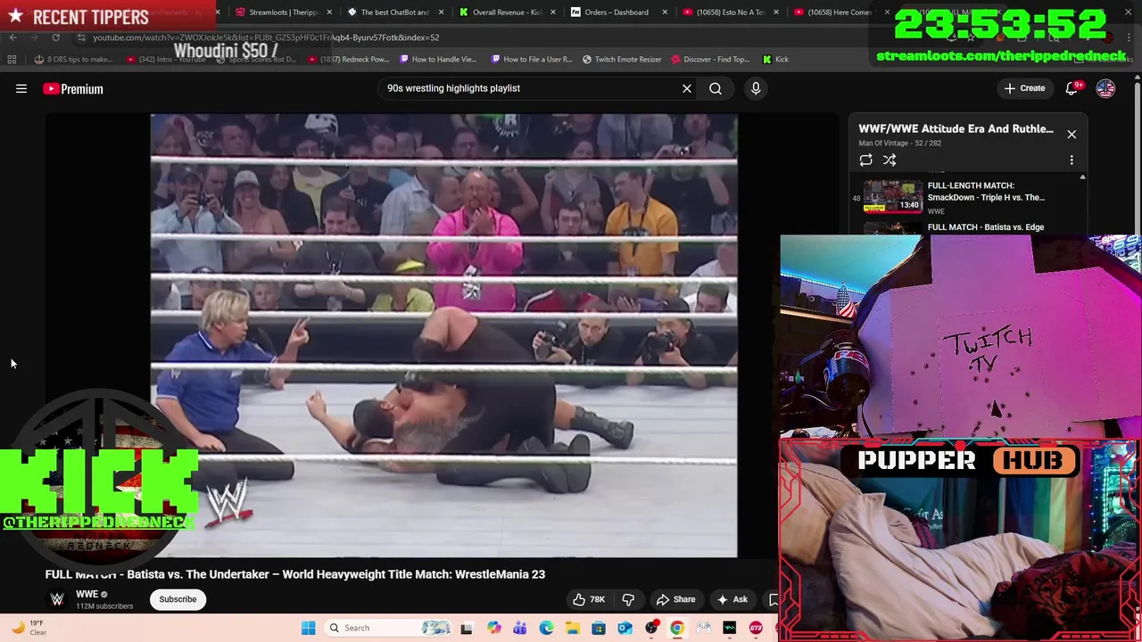
Task: Open OBS Studio taskbar icon
Action: tap(651, 628)
